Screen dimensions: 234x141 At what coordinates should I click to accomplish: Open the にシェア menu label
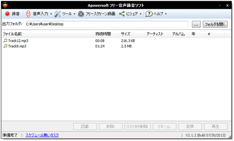click(x=132, y=14)
